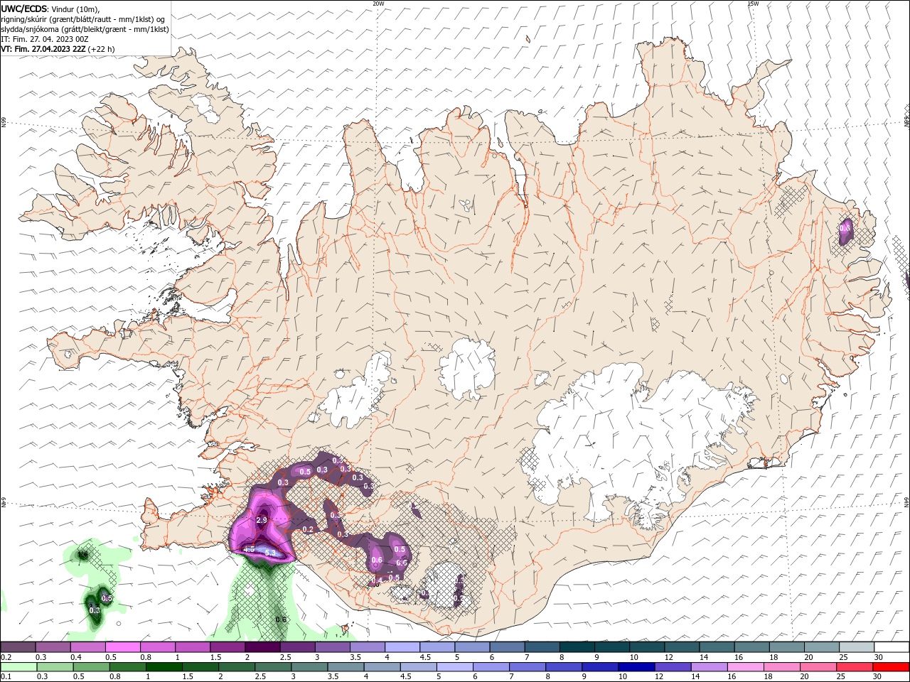Pick the bright red 30+ rain legend swatch
Viewport: 910px width, 682px height.
pyautogui.click(x=890, y=667)
